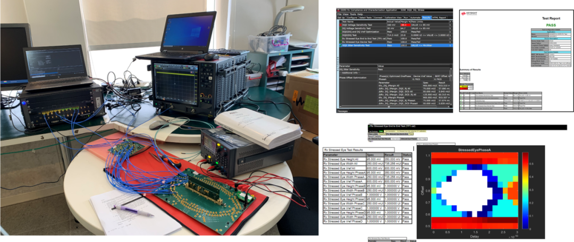Screen dimensions: 574x242
Task: Click the DQ Jitter Sensitivity parameter row
Action: (x=394, y=70)
